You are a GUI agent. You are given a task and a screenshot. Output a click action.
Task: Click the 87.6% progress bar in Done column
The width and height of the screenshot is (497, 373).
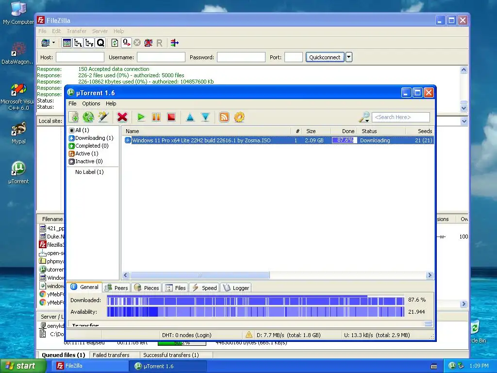[x=344, y=140]
